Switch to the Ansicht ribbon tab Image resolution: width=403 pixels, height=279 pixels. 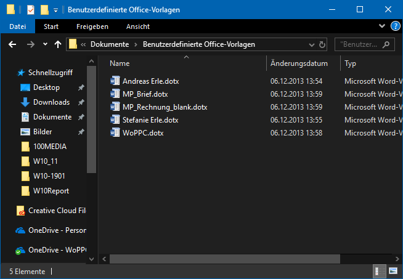coord(138,26)
